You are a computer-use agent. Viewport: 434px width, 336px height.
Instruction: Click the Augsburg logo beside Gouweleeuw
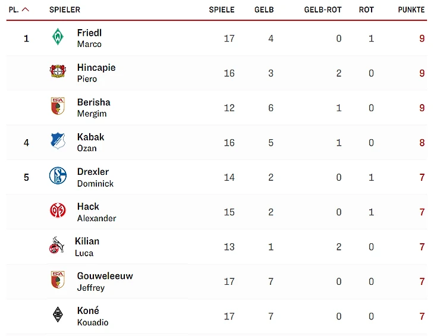(58, 280)
